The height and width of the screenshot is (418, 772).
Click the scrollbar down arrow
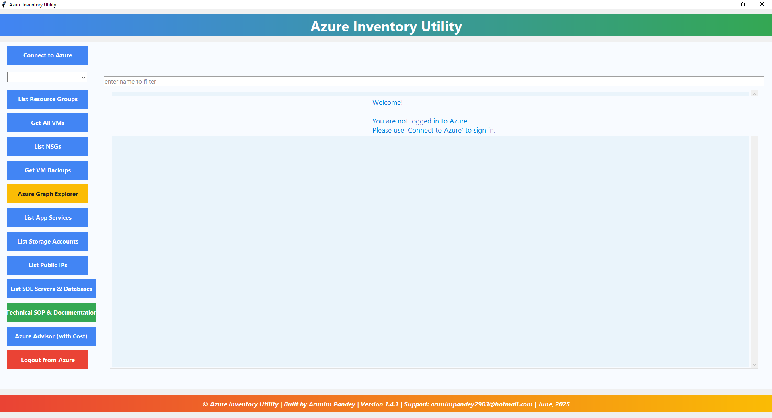754,365
